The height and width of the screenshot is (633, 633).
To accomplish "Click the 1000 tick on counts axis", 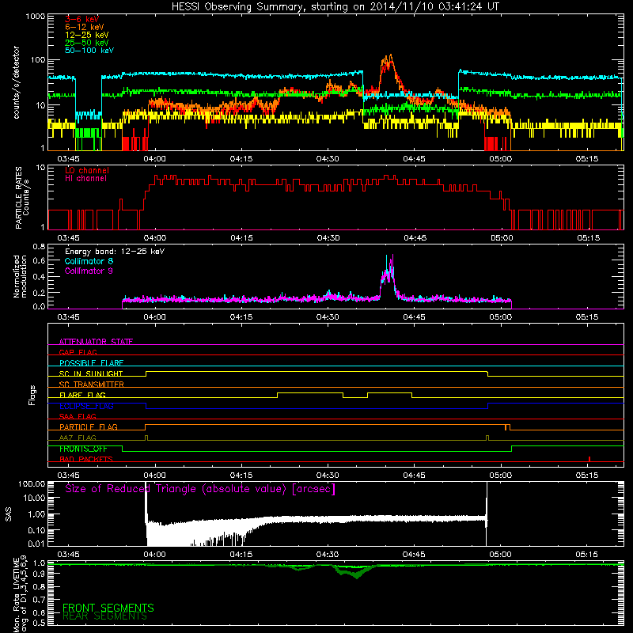I will coord(35,17).
